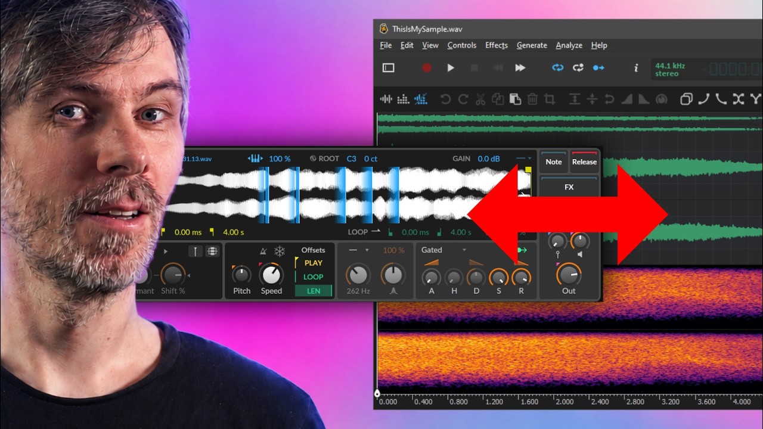Open the Gated envelope mode dropdown

[443, 250]
